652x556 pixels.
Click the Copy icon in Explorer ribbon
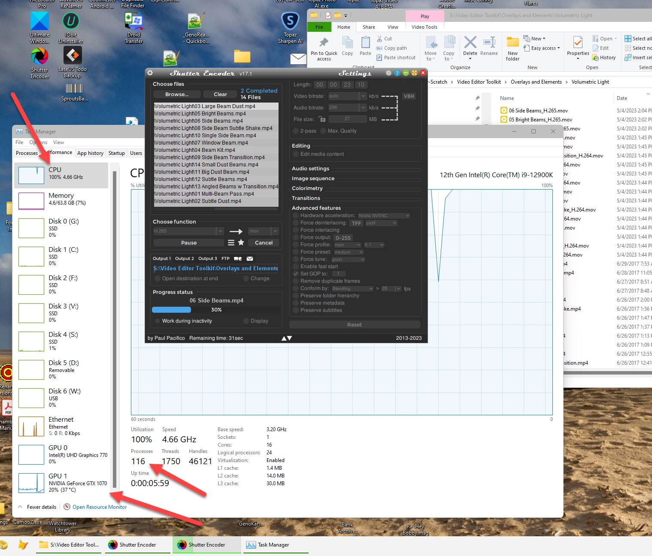pyautogui.click(x=347, y=46)
